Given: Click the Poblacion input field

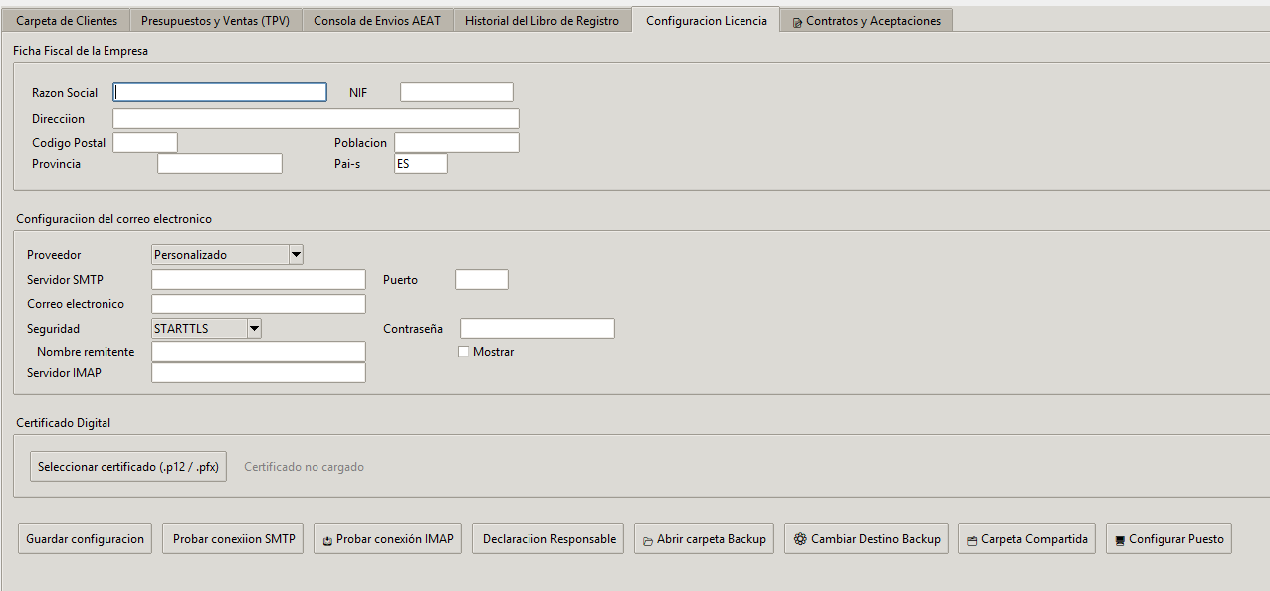Looking at the screenshot, I should click(x=457, y=142).
